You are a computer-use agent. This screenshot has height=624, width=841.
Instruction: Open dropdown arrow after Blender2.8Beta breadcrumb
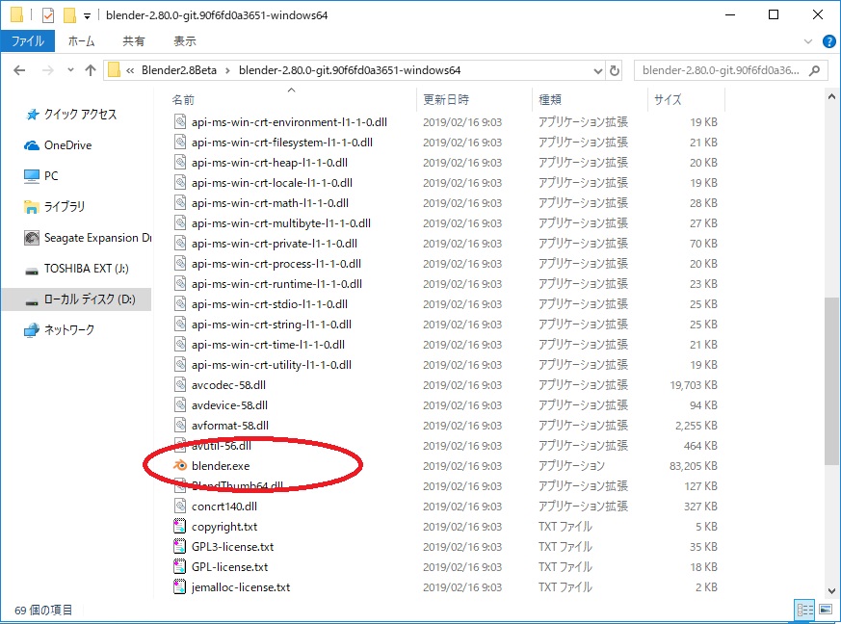pos(228,70)
